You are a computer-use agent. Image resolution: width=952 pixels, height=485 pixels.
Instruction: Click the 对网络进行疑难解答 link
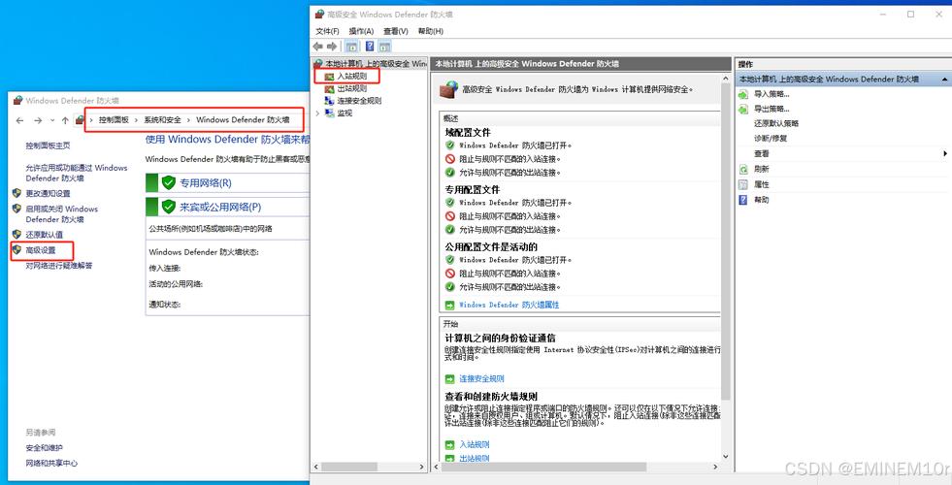point(59,265)
